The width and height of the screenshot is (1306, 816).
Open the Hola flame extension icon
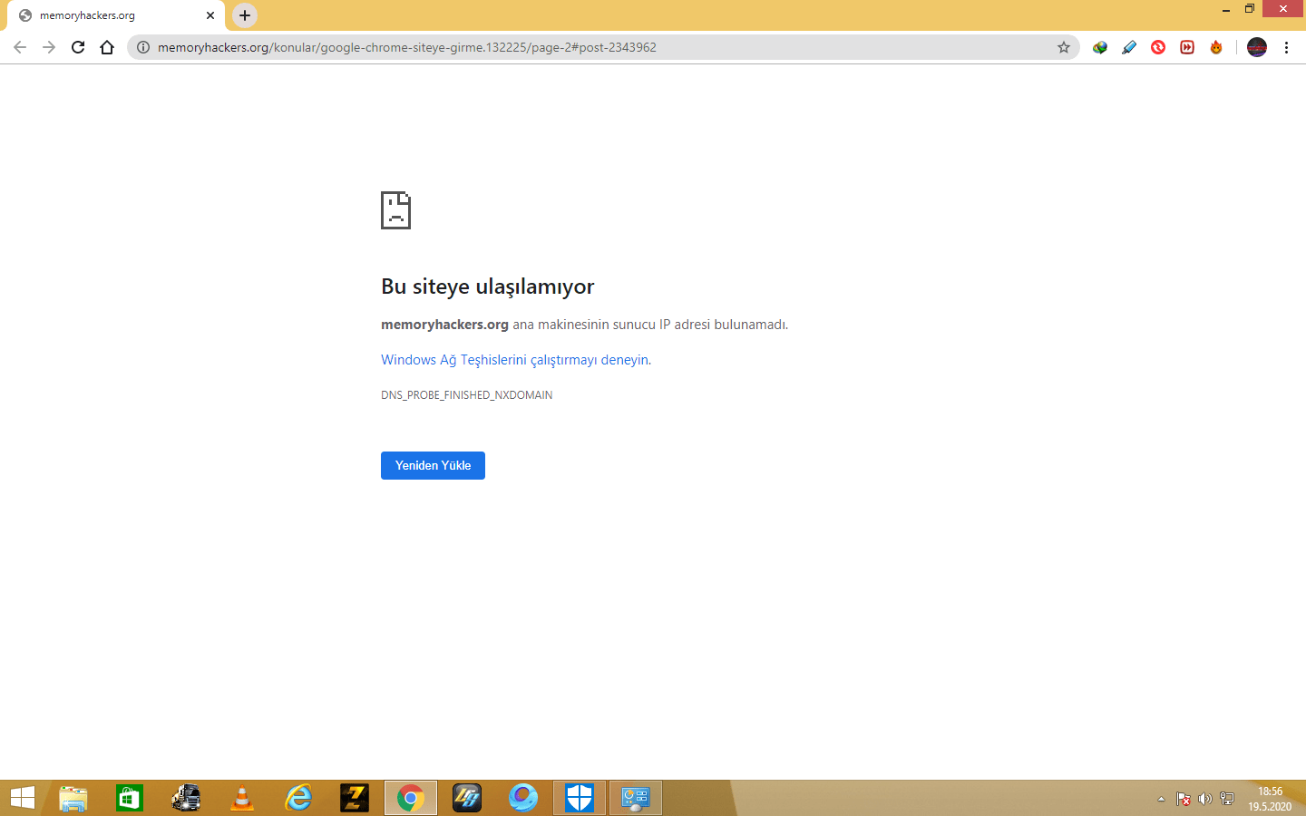(1216, 47)
